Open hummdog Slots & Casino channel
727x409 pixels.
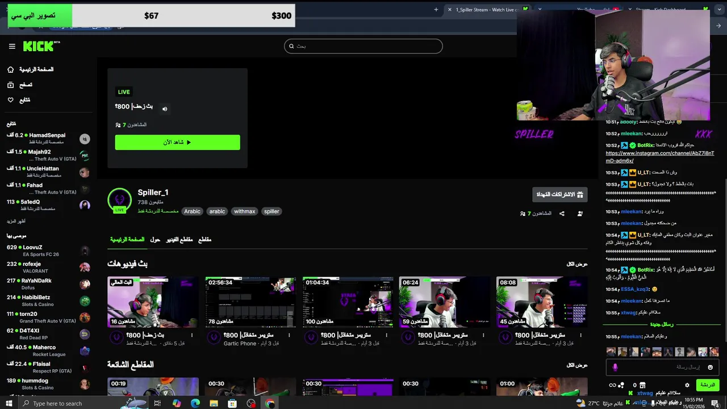48,384
